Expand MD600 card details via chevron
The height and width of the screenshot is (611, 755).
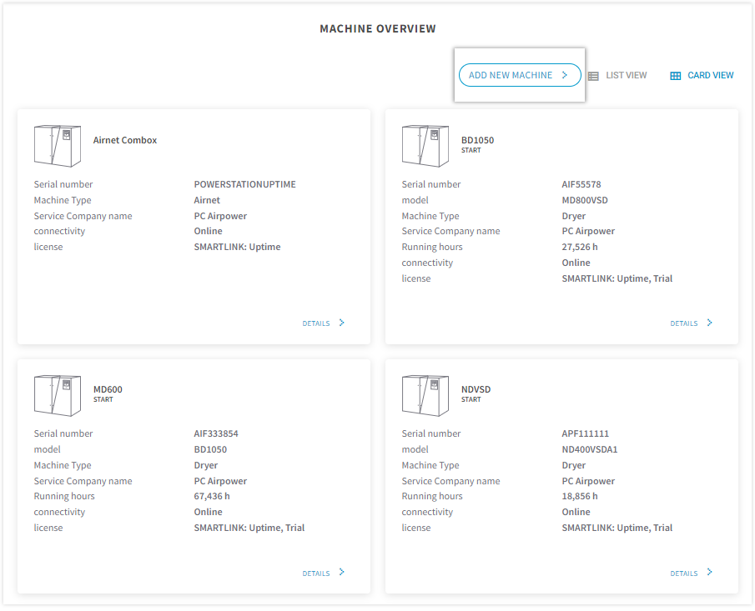(x=340, y=573)
